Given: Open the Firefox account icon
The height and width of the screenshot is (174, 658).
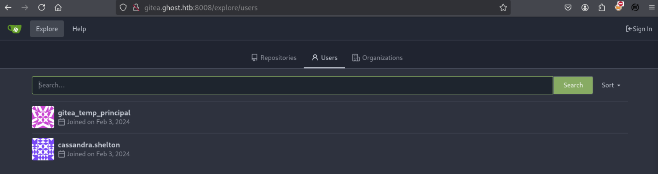Looking at the screenshot, I should coord(585,7).
